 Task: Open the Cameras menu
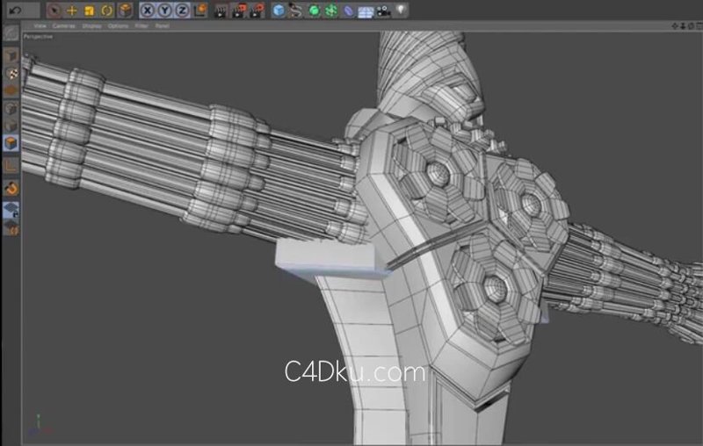click(x=63, y=26)
